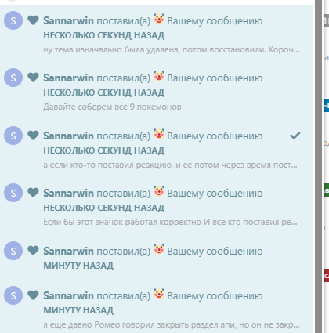Open Sannarwin username link in first notification
Image resolution: width=329 pixels, height=333 pixels.
pyautogui.click(x=68, y=20)
